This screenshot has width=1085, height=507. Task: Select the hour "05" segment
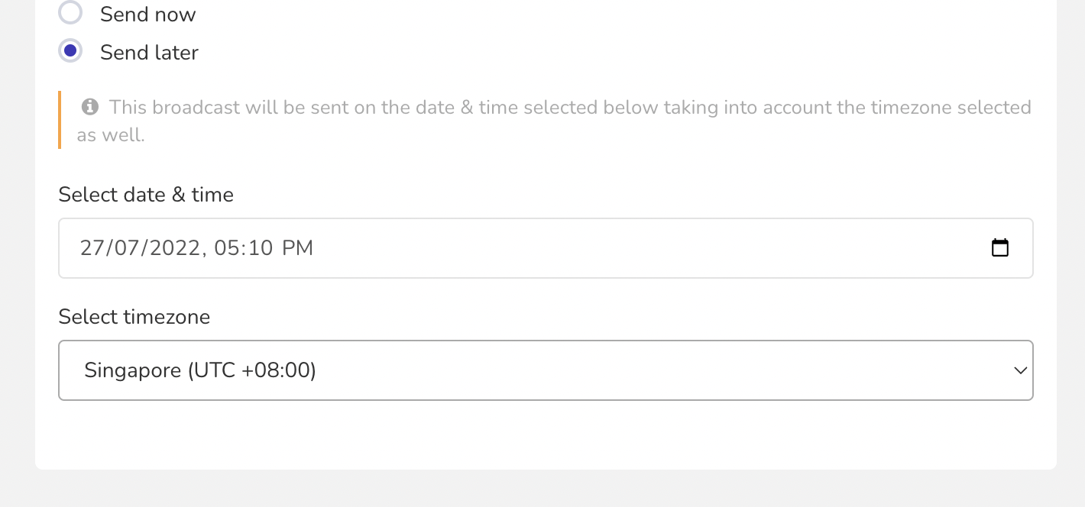[227, 247]
